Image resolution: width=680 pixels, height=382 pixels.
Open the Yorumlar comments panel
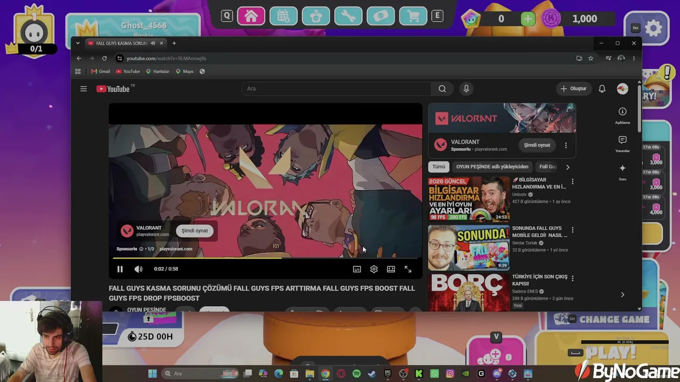pos(623,143)
